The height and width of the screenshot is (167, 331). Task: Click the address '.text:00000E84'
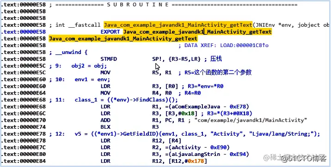pyautogui.click(x=24, y=161)
